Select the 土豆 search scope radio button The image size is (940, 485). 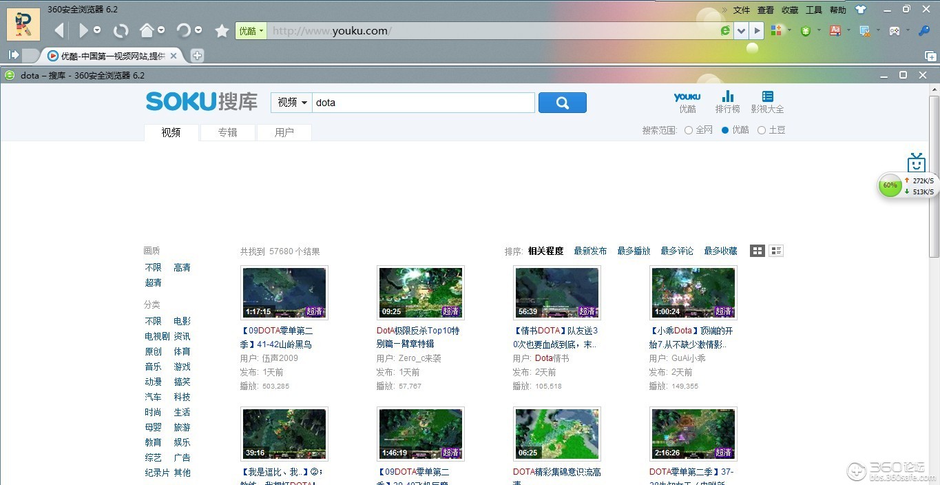pyautogui.click(x=762, y=130)
